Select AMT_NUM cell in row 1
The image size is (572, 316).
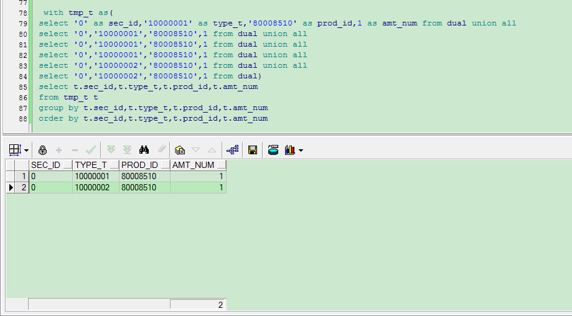tap(198, 177)
